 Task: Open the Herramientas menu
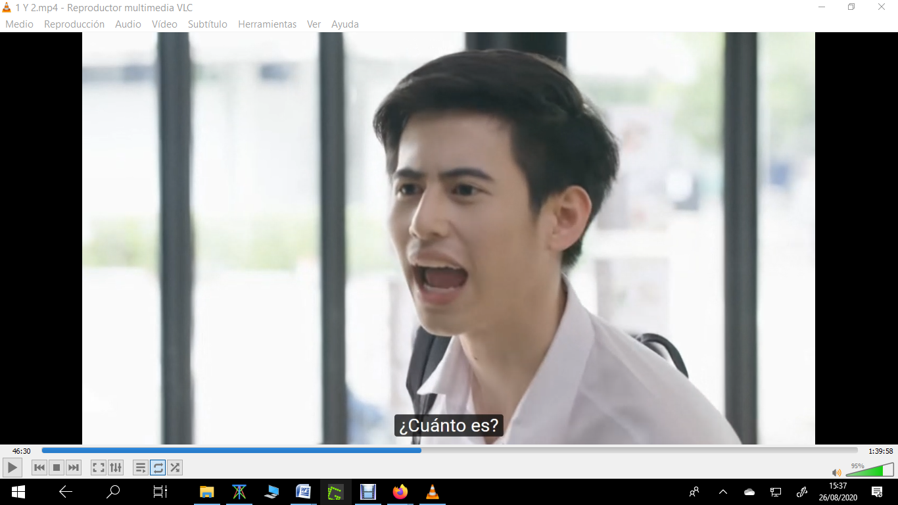[x=268, y=24]
